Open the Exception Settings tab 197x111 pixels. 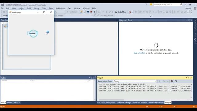tap(123, 103)
